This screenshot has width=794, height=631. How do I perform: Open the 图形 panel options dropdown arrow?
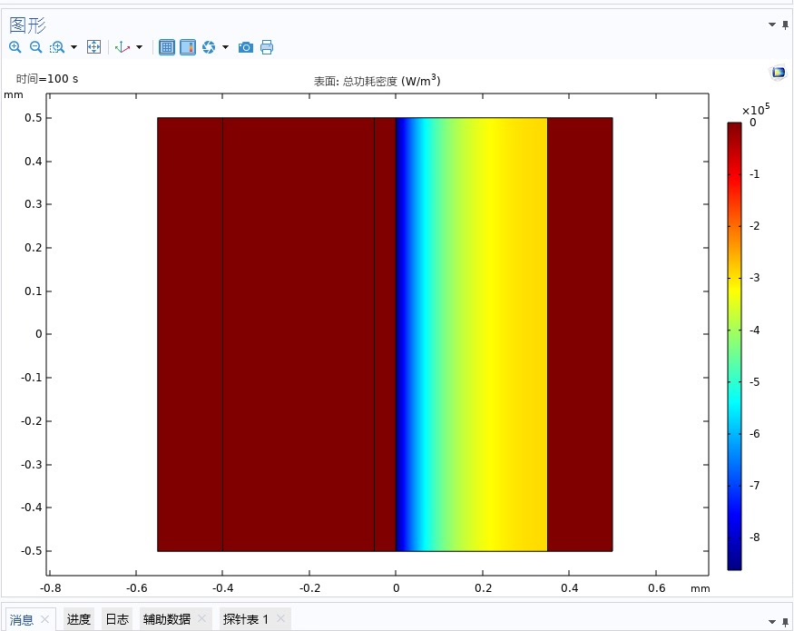(772, 25)
